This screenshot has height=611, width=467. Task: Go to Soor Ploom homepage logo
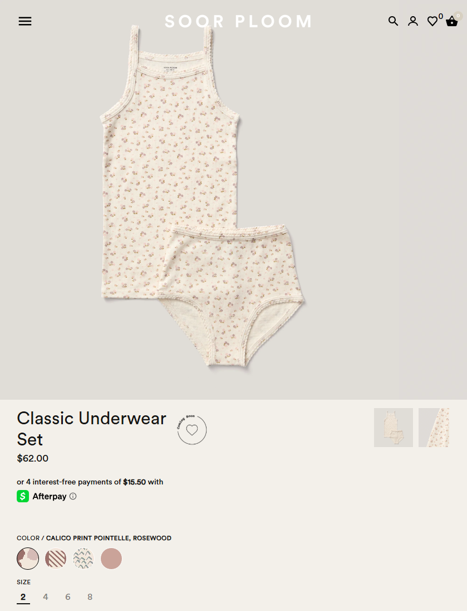pyautogui.click(x=238, y=21)
